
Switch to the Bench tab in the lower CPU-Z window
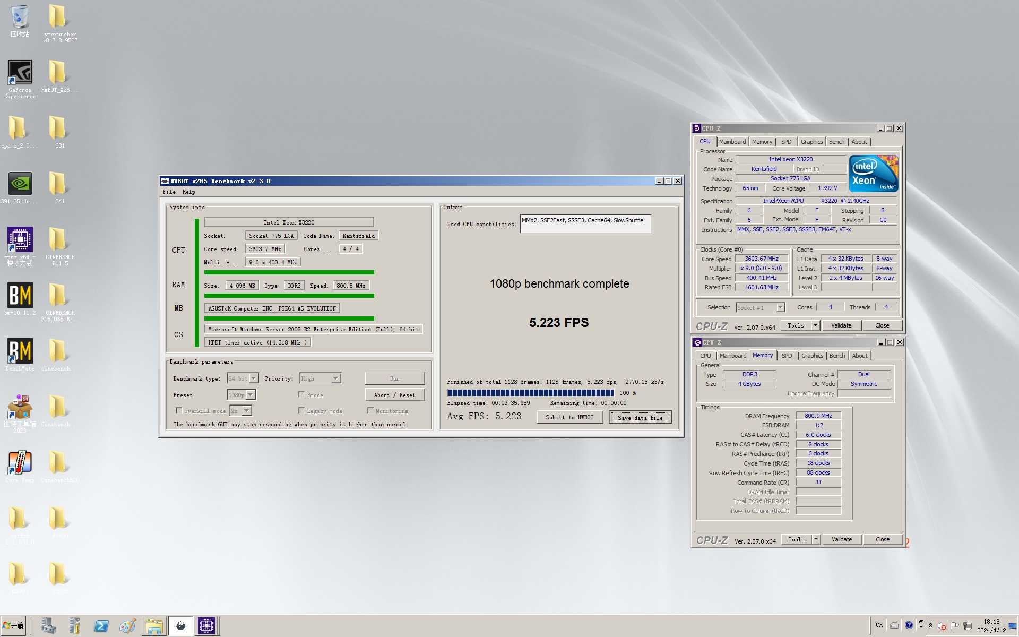pos(837,356)
